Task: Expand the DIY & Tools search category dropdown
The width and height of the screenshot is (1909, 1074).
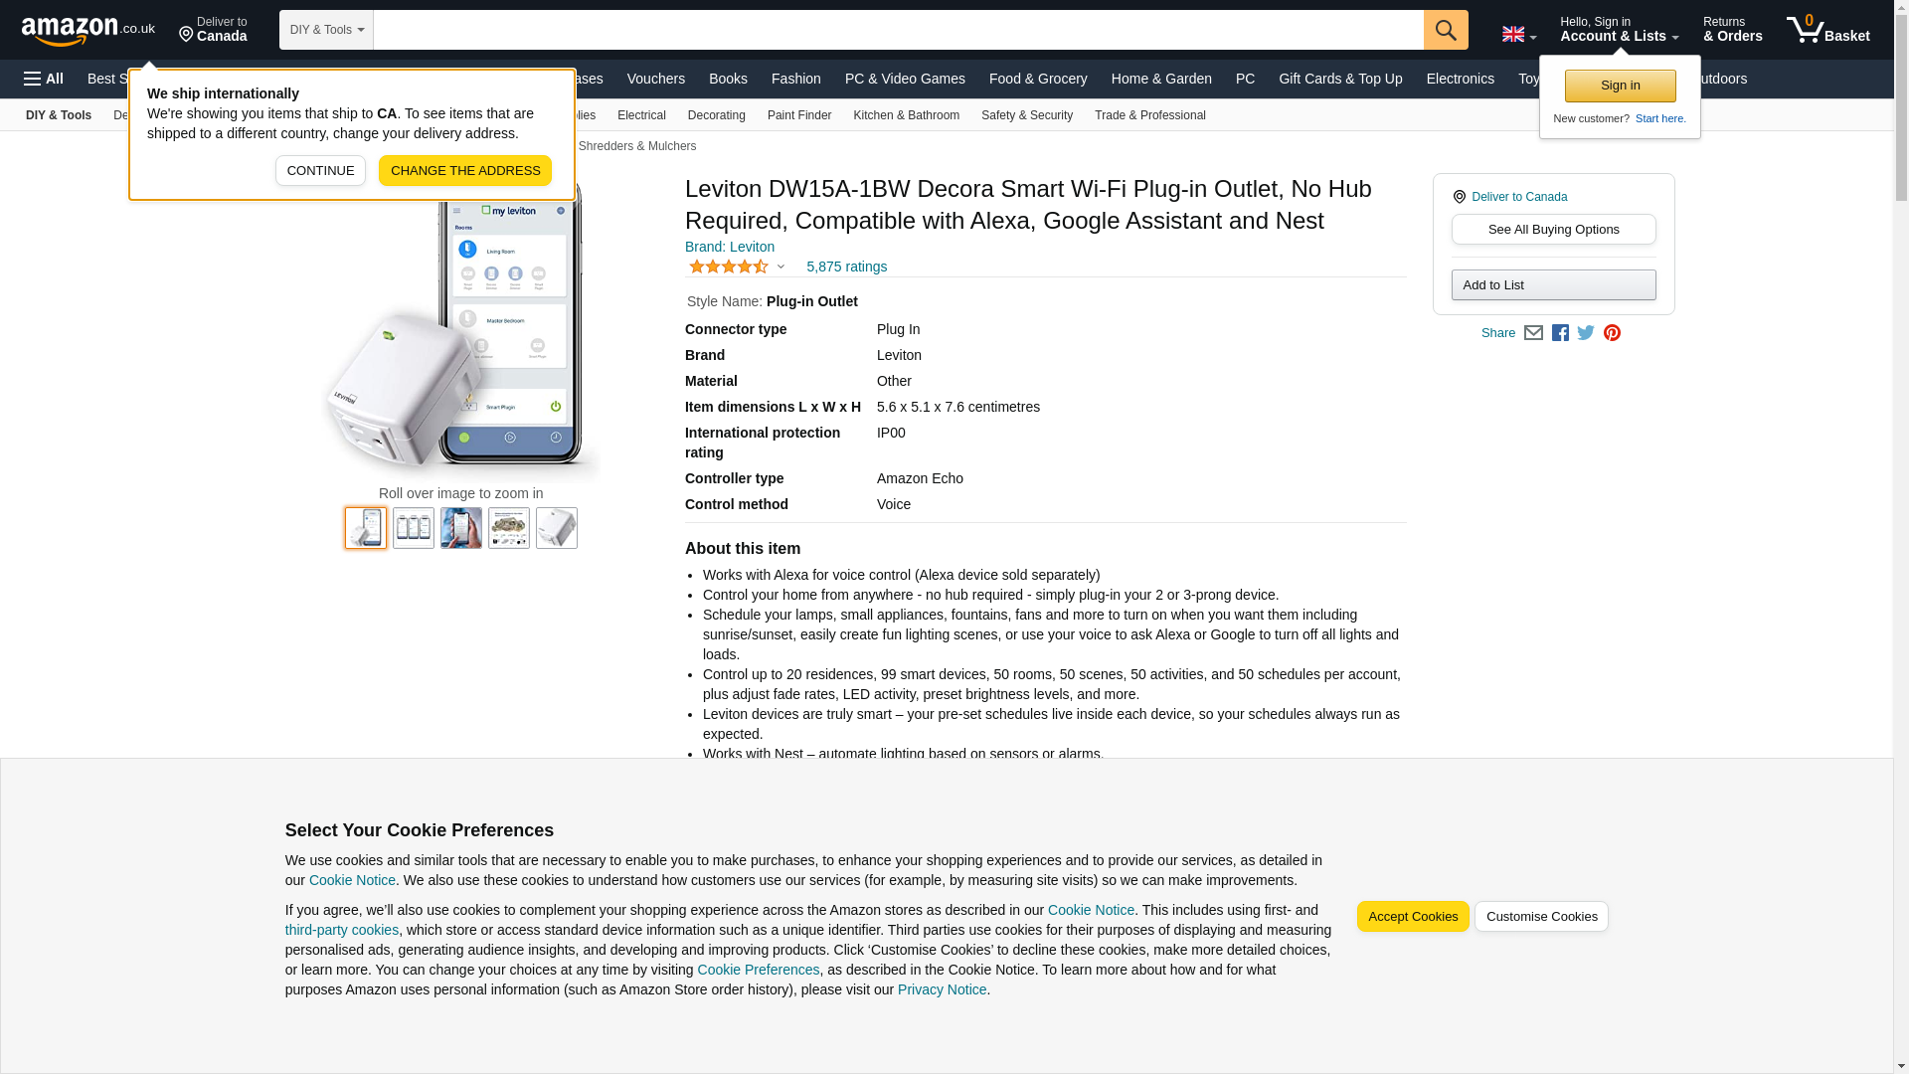Action: (326, 30)
